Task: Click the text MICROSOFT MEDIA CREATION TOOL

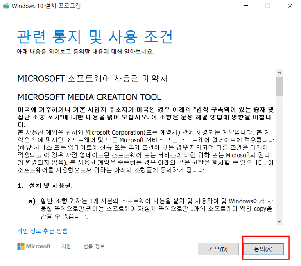Action: (x=89, y=97)
